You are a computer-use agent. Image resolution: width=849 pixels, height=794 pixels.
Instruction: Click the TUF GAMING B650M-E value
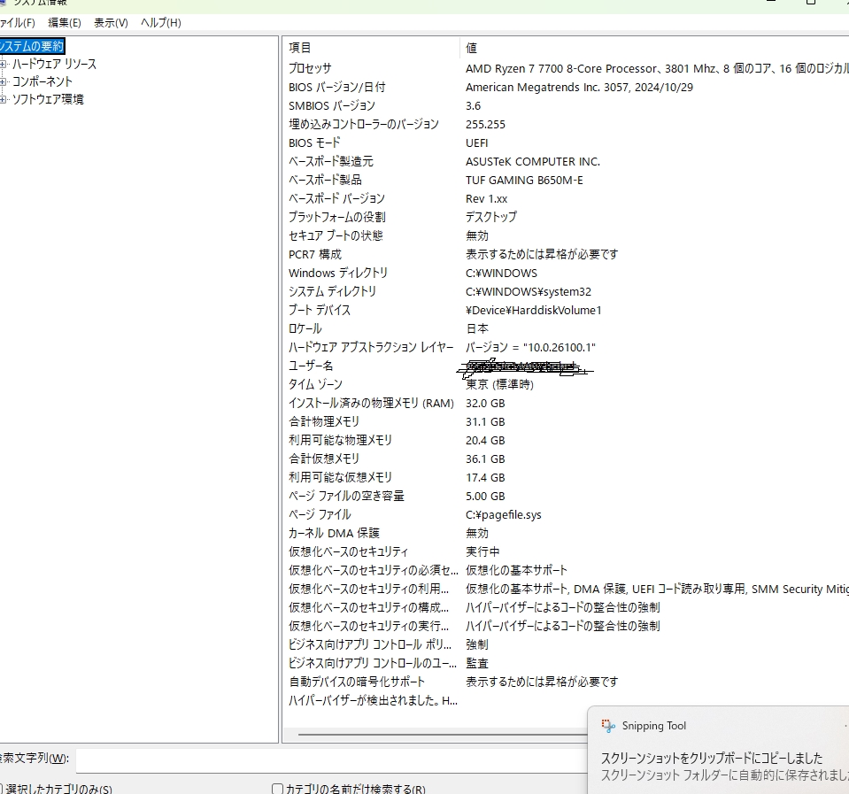pyautogui.click(x=524, y=181)
